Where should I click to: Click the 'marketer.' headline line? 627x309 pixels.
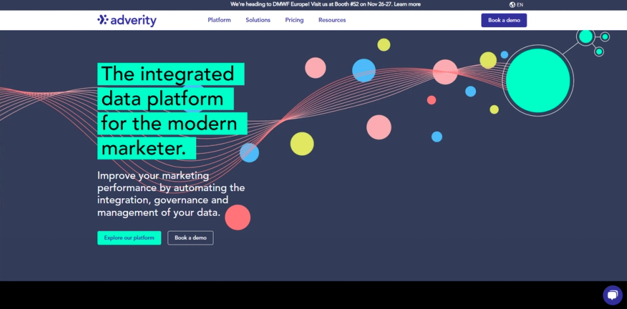(147, 148)
